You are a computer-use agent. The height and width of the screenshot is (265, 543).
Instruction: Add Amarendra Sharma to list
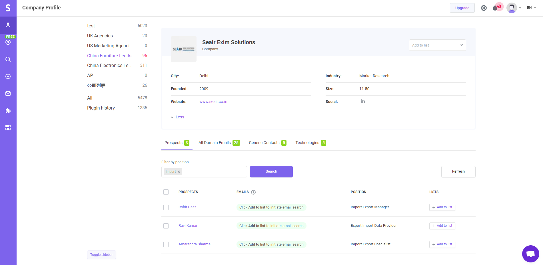click(x=442, y=244)
